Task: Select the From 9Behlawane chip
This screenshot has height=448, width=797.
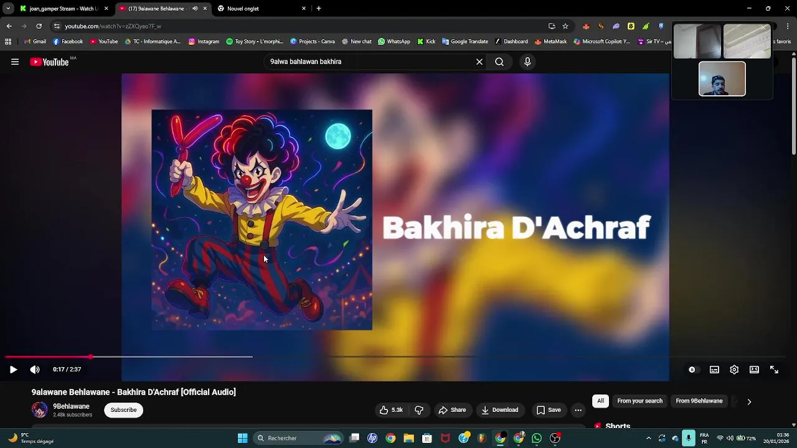Action: 699,401
